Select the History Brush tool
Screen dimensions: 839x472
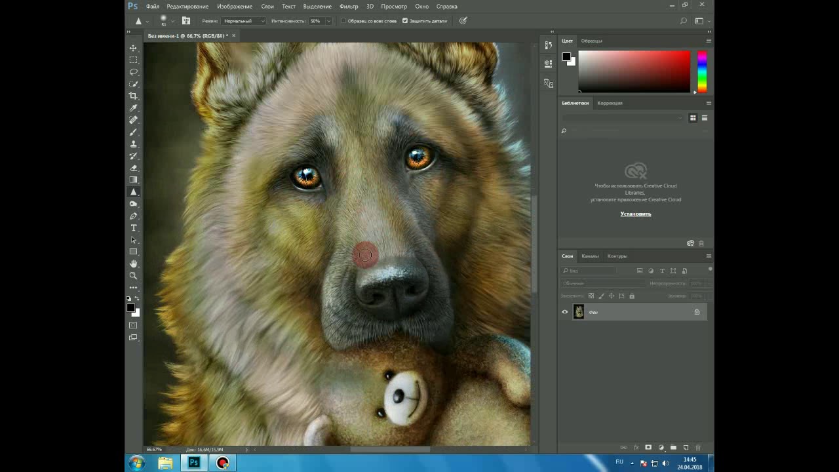(x=133, y=156)
